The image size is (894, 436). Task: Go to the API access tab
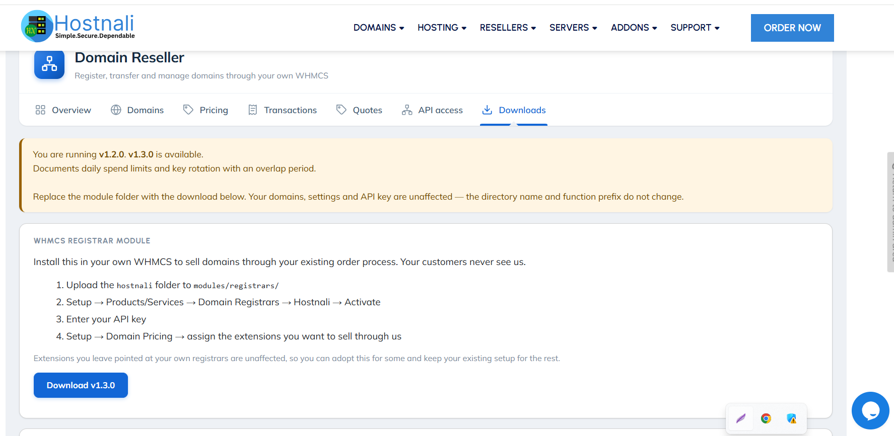pyautogui.click(x=432, y=110)
